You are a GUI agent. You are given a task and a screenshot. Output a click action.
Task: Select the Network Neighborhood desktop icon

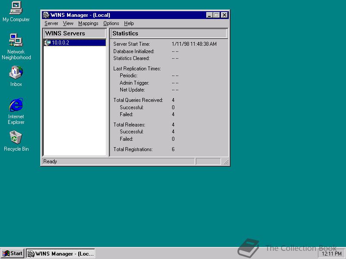tap(16, 47)
